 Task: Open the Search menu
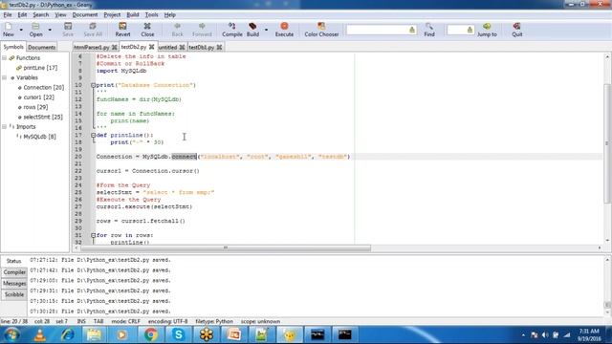[x=40, y=15]
